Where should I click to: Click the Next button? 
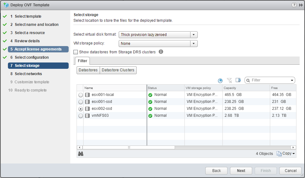tap(241, 171)
